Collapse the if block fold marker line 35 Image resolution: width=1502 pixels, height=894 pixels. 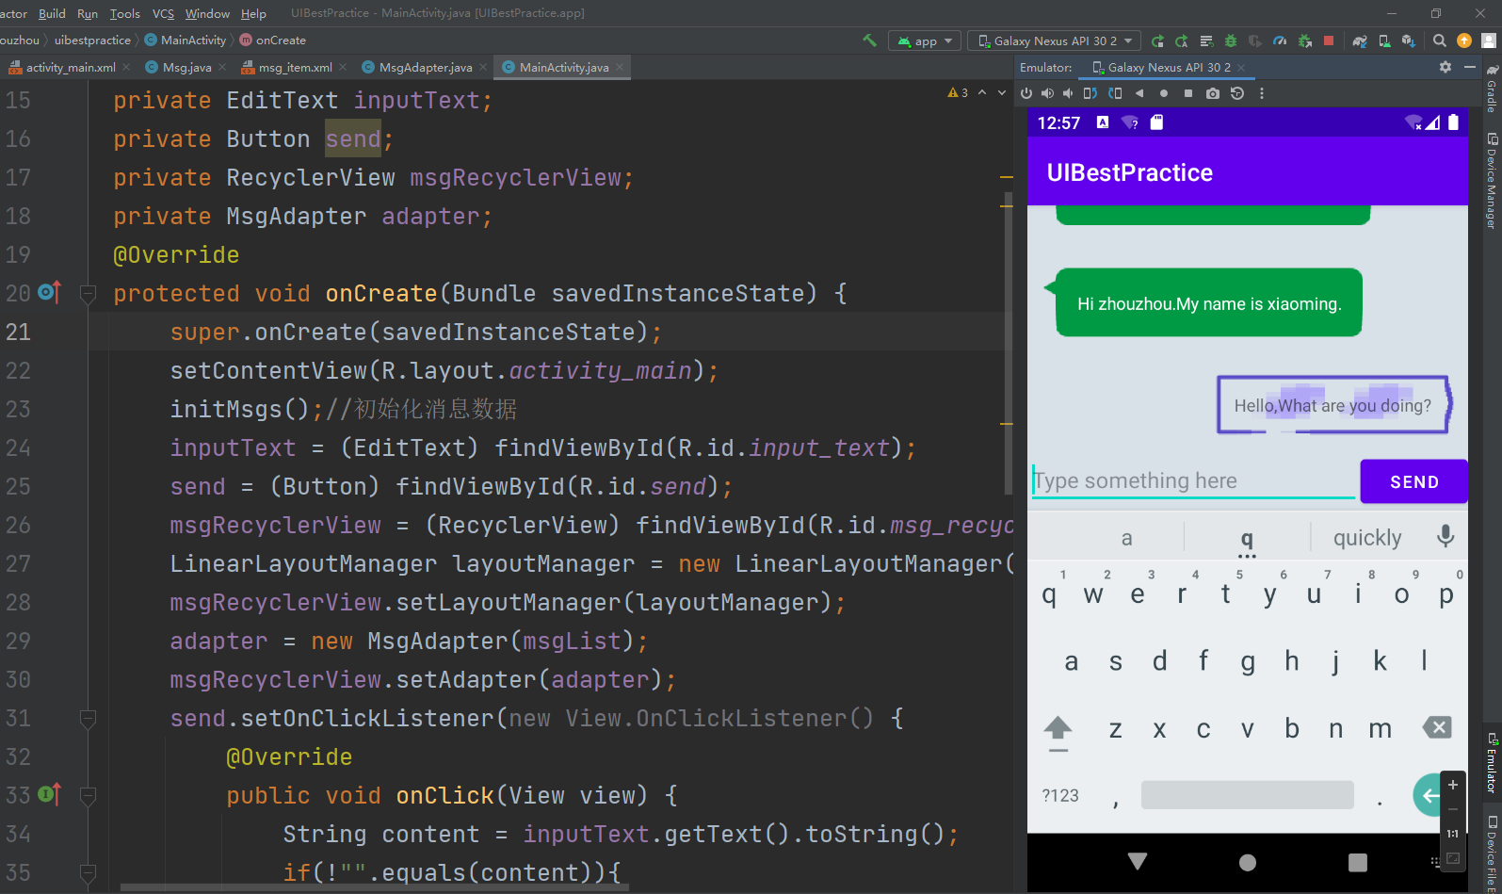[89, 873]
